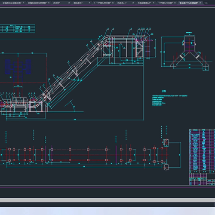
Task: Close the 食品提升机总装配图 tab
Action: (x=200, y=3)
